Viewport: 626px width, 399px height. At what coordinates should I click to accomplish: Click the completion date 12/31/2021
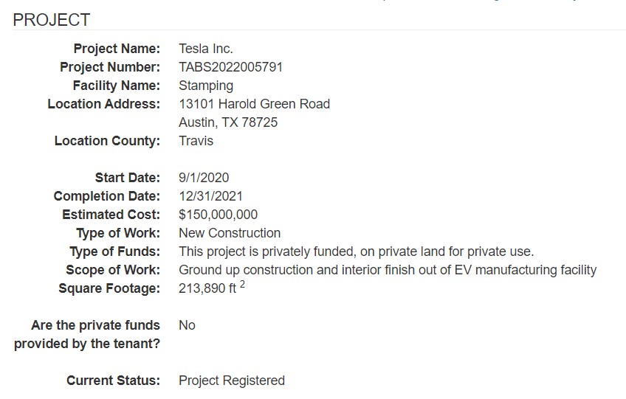210,196
